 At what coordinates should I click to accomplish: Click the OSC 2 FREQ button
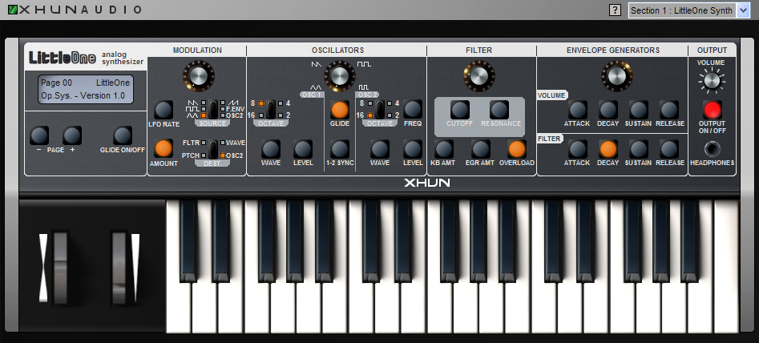tap(413, 110)
